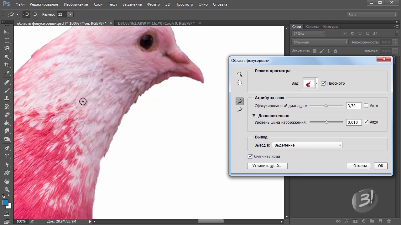Select the Custom Shape tool
Screen dimensions: 401x225
[x=7, y=172]
